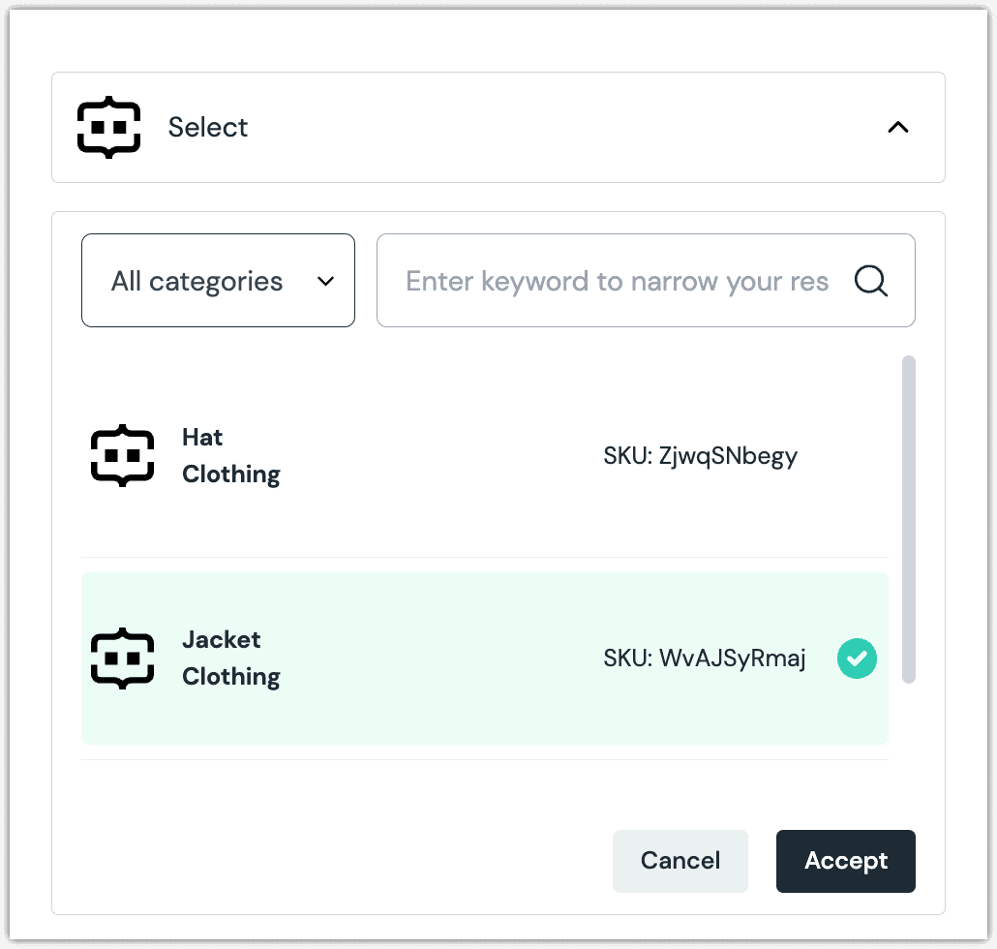Image resolution: width=997 pixels, height=949 pixels.
Task: Click the teal checkmark on Jacket row
Action: coord(857,658)
